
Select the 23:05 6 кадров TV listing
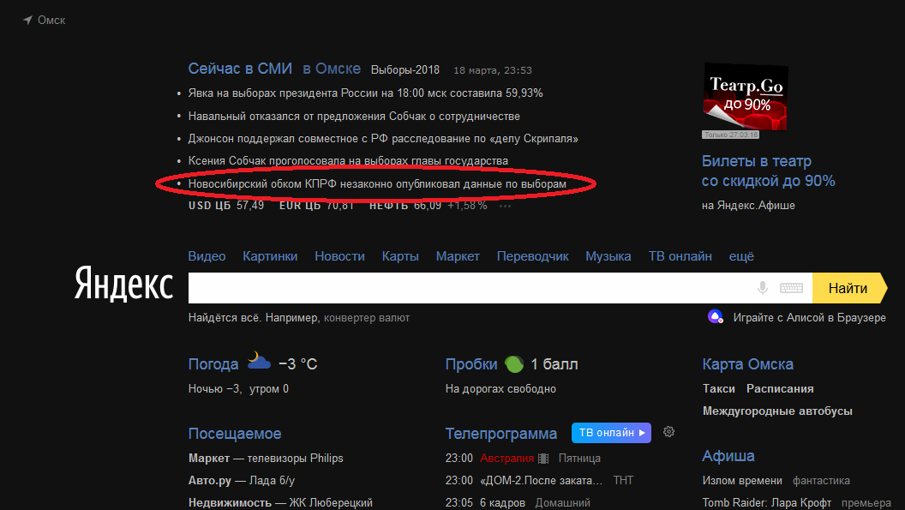517,502
